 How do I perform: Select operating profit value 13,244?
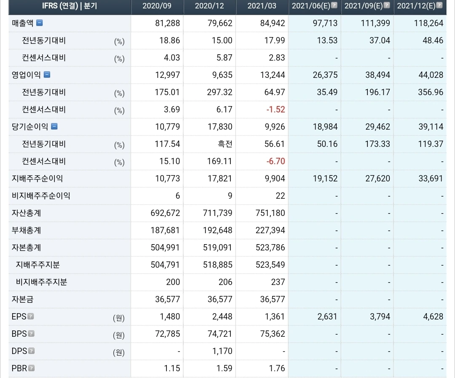[x=273, y=75]
